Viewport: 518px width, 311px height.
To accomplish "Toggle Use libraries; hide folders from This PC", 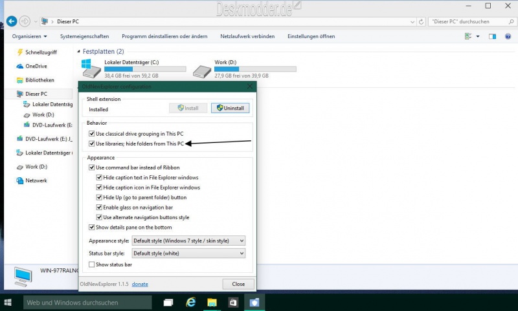I will [92, 144].
